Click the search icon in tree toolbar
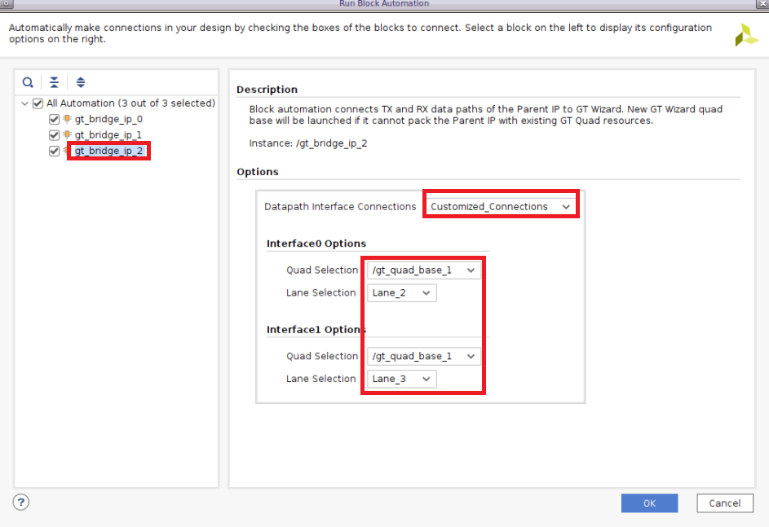 pyautogui.click(x=28, y=82)
